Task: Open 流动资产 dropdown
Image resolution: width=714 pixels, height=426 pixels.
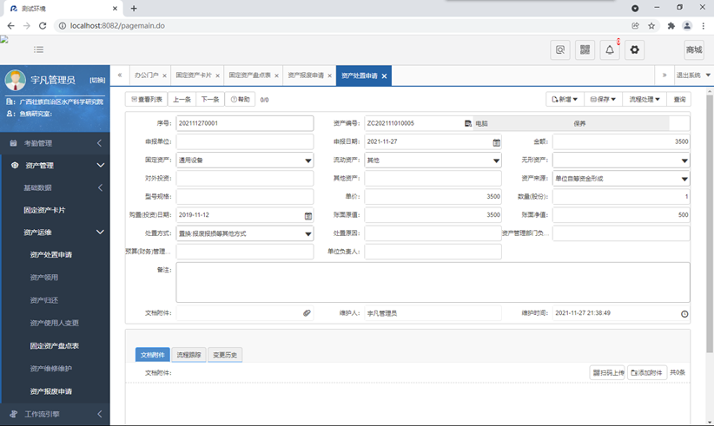Action: 433,160
